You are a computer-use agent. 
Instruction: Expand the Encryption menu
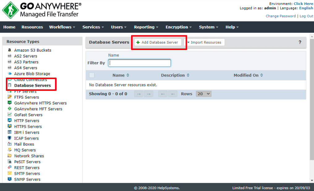pyautogui.click(x=178, y=27)
